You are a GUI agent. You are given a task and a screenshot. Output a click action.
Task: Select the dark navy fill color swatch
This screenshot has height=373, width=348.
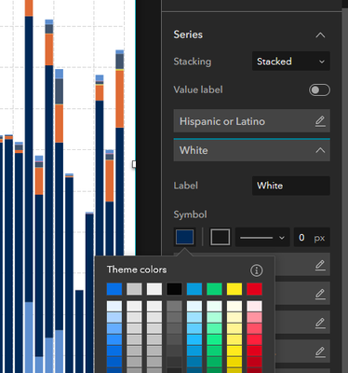coord(185,238)
